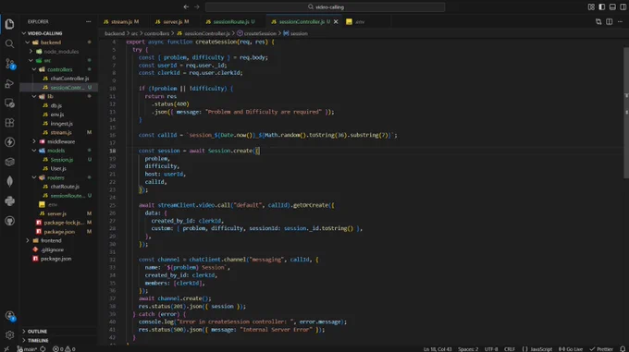Collapse the controllers folder
This screenshot has width=629, height=352.
pyautogui.click(x=58, y=69)
